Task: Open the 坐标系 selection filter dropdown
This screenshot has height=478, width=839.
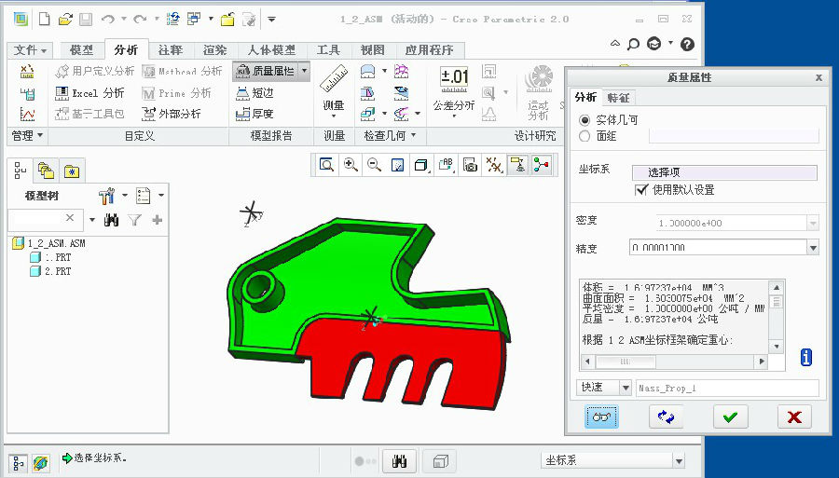Action: [678, 460]
